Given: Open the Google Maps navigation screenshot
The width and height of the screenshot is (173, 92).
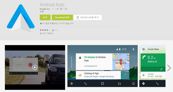Looking at the screenshot, I should pos(152,66).
